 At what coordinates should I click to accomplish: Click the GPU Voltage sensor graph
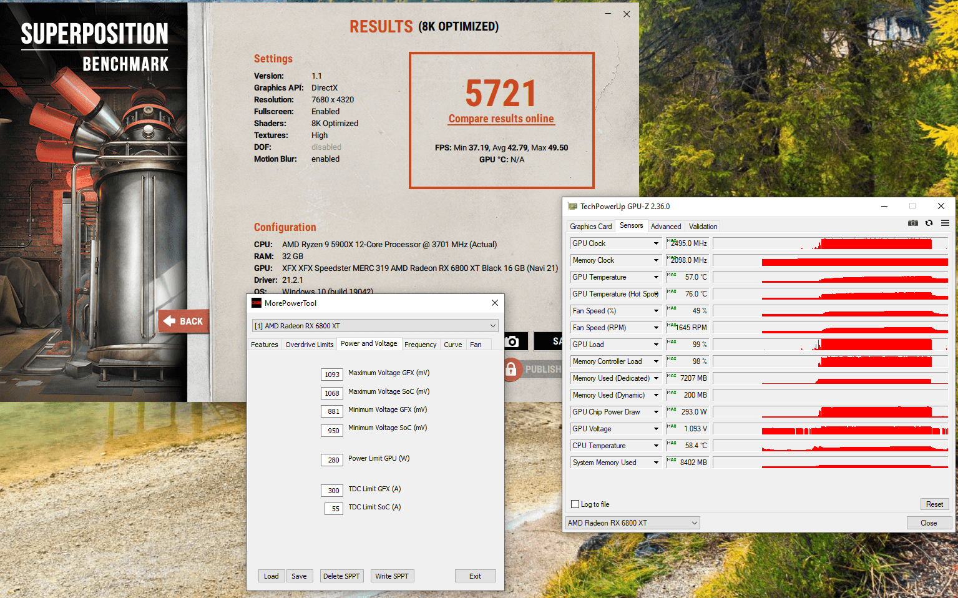click(830, 429)
